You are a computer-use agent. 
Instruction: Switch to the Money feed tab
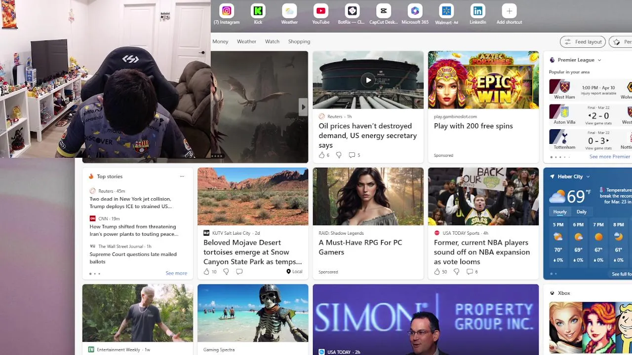coord(220,41)
